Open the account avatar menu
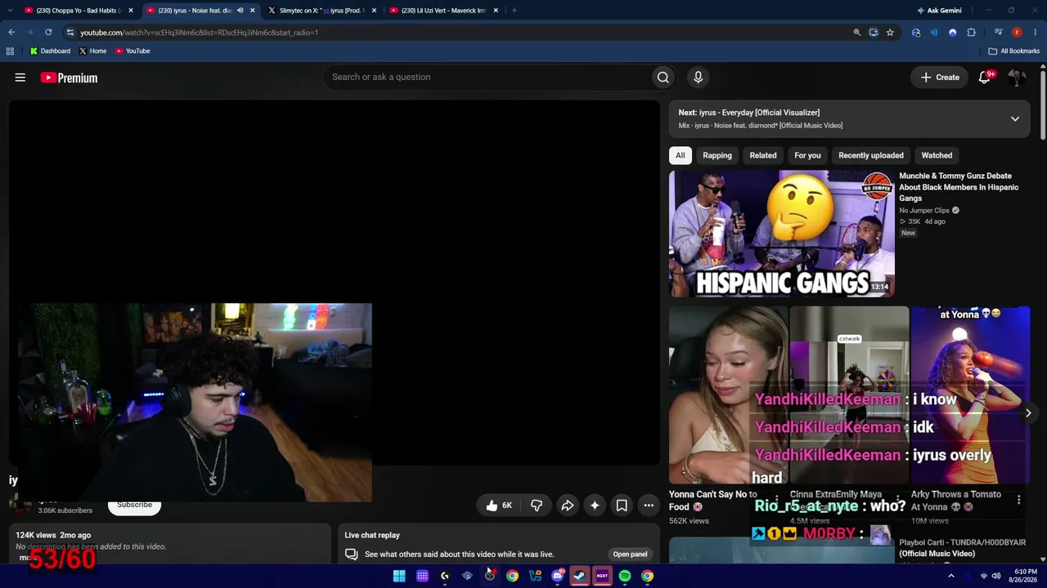 (1017, 78)
